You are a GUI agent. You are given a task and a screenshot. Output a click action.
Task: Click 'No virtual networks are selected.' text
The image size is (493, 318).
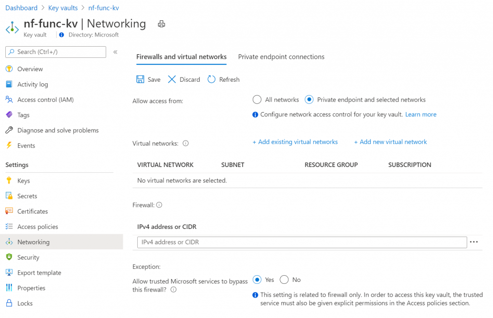coord(182,180)
